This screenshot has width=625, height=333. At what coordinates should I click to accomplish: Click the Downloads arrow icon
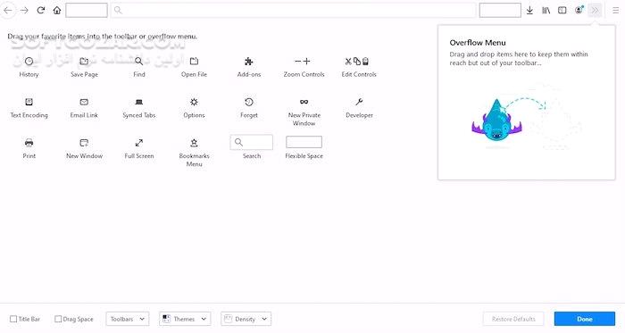click(529, 11)
